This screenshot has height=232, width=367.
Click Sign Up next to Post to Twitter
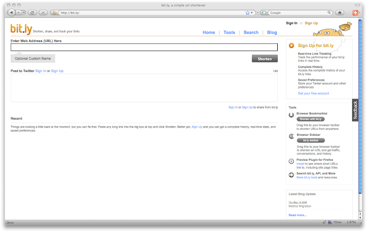57,71
